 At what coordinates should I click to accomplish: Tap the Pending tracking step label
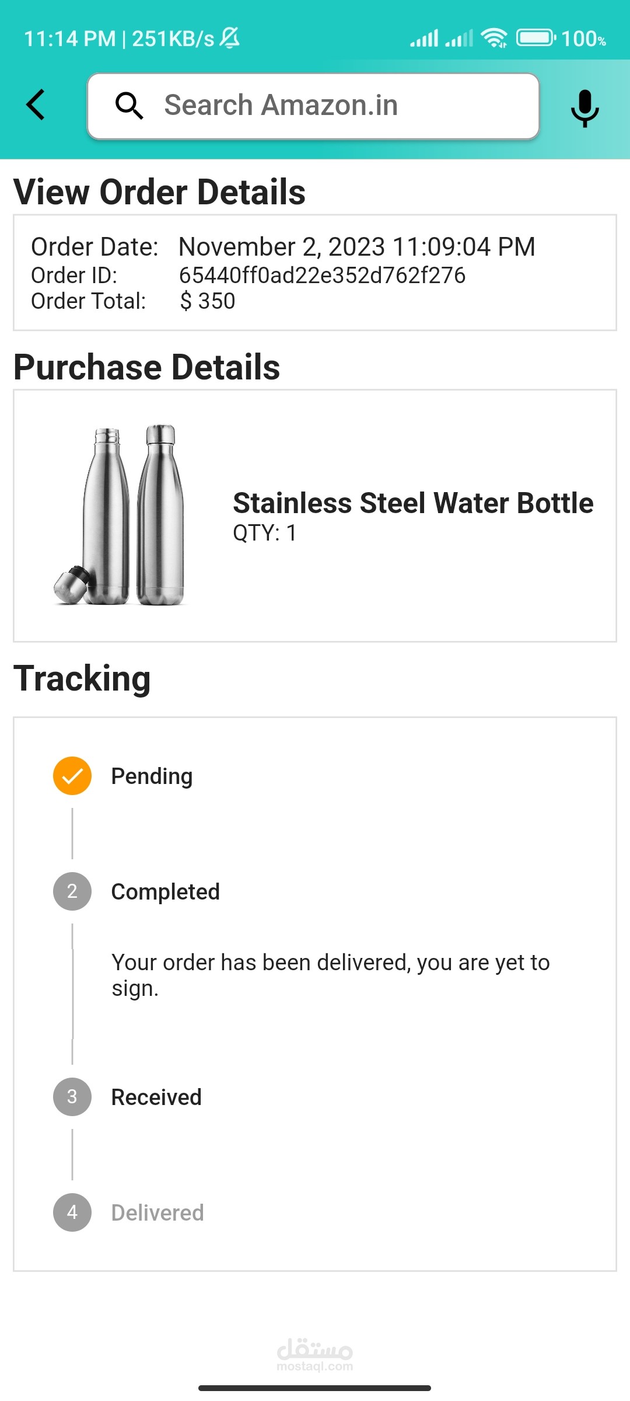click(x=152, y=776)
